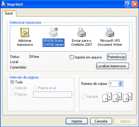Click the Cancelar button
This screenshot has width=139, height=127.
(x=101, y=121)
